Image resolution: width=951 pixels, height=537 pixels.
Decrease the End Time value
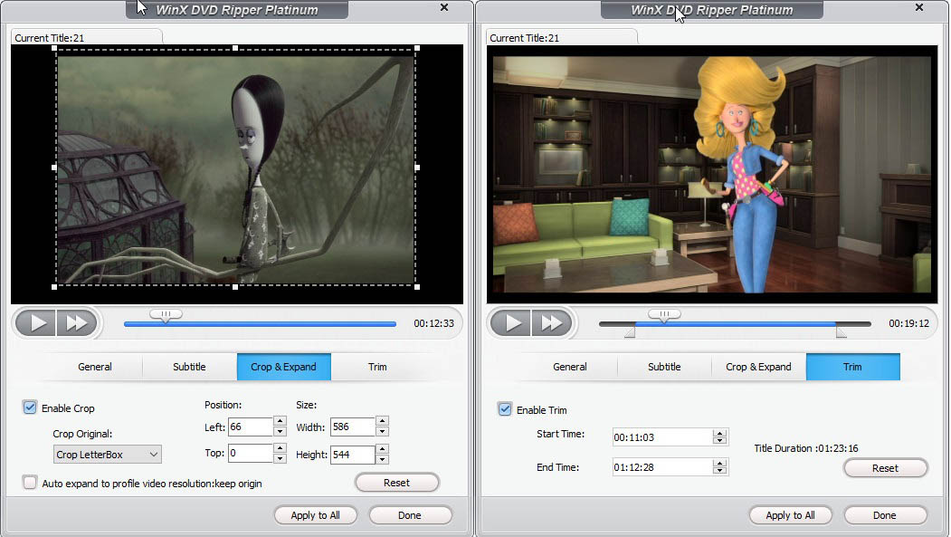coord(720,470)
